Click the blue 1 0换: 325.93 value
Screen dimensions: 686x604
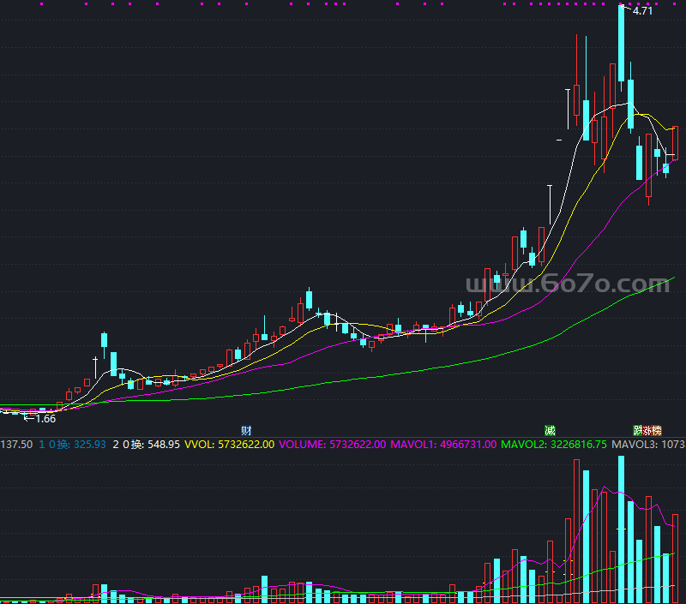tap(72, 445)
